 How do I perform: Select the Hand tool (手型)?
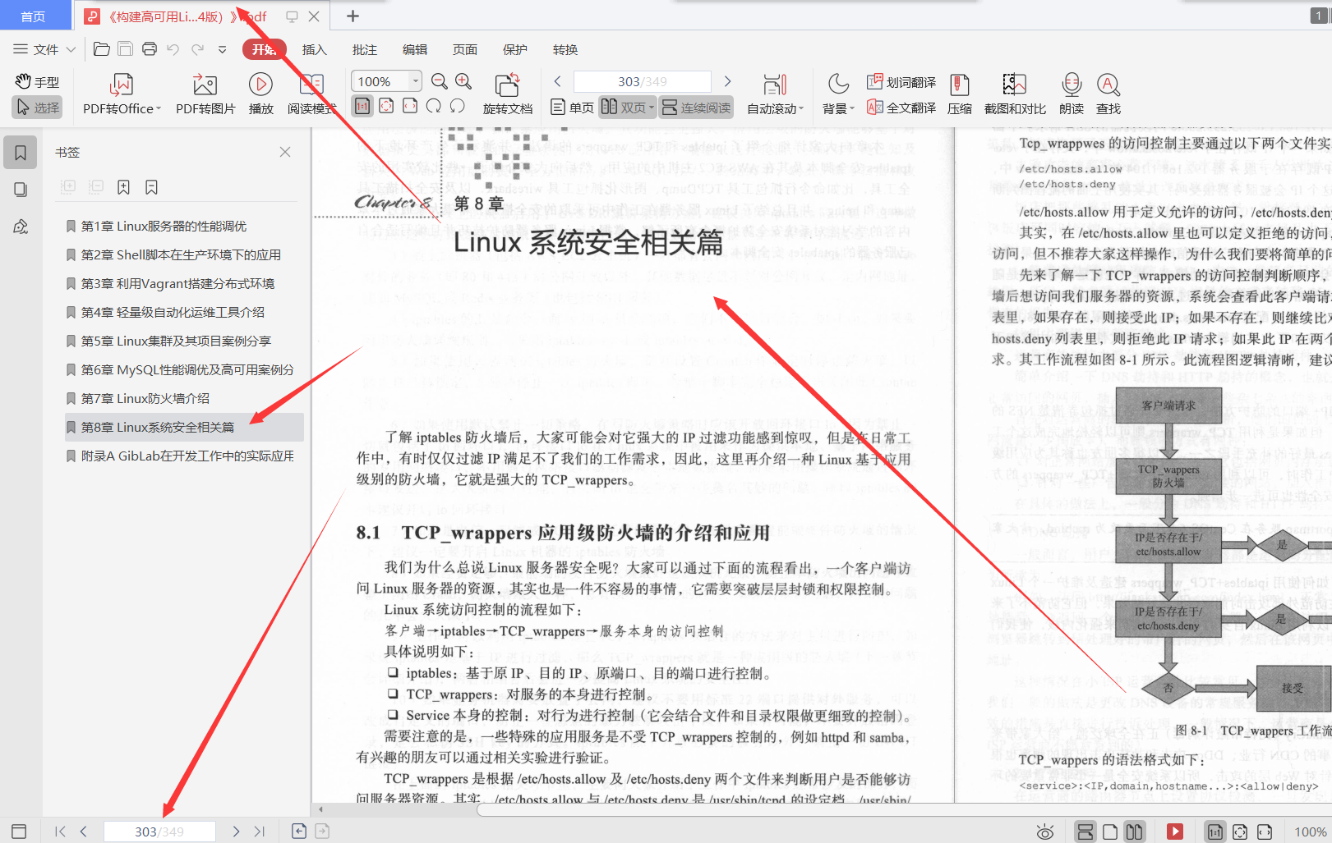point(37,82)
